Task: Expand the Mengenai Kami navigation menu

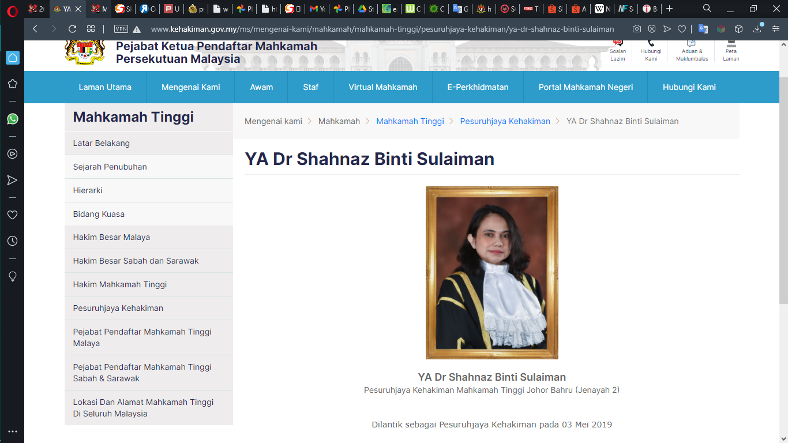Action: [x=190, y=87]
